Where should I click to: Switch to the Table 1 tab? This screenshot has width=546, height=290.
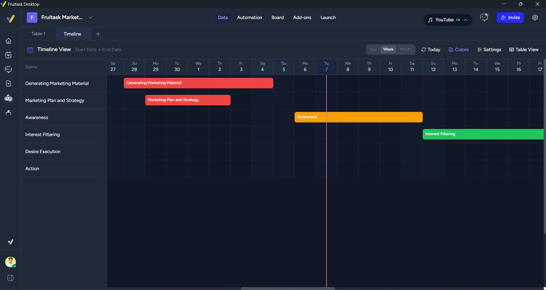click(x=38, y=34)
